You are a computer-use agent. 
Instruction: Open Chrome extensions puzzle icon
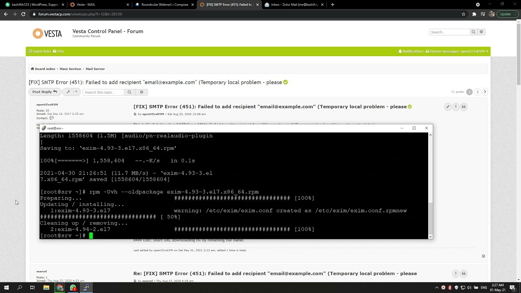click(x=474, y=14)
